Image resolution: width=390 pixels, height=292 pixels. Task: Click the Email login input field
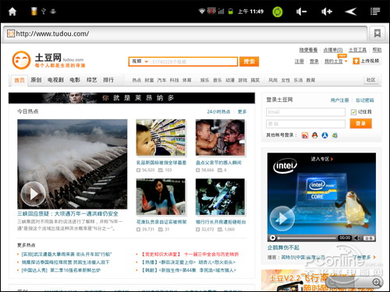(x=306, y=112)
